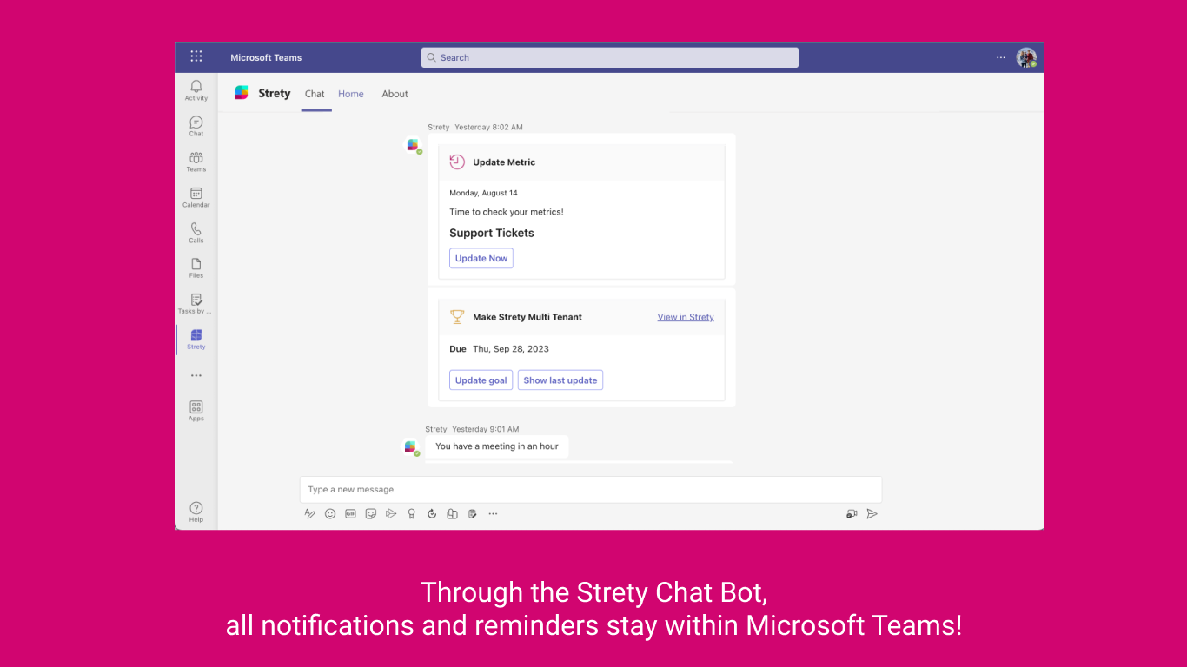Open Calls in the left sidebar
The image size is (1187, 667).
coord(196,233)
